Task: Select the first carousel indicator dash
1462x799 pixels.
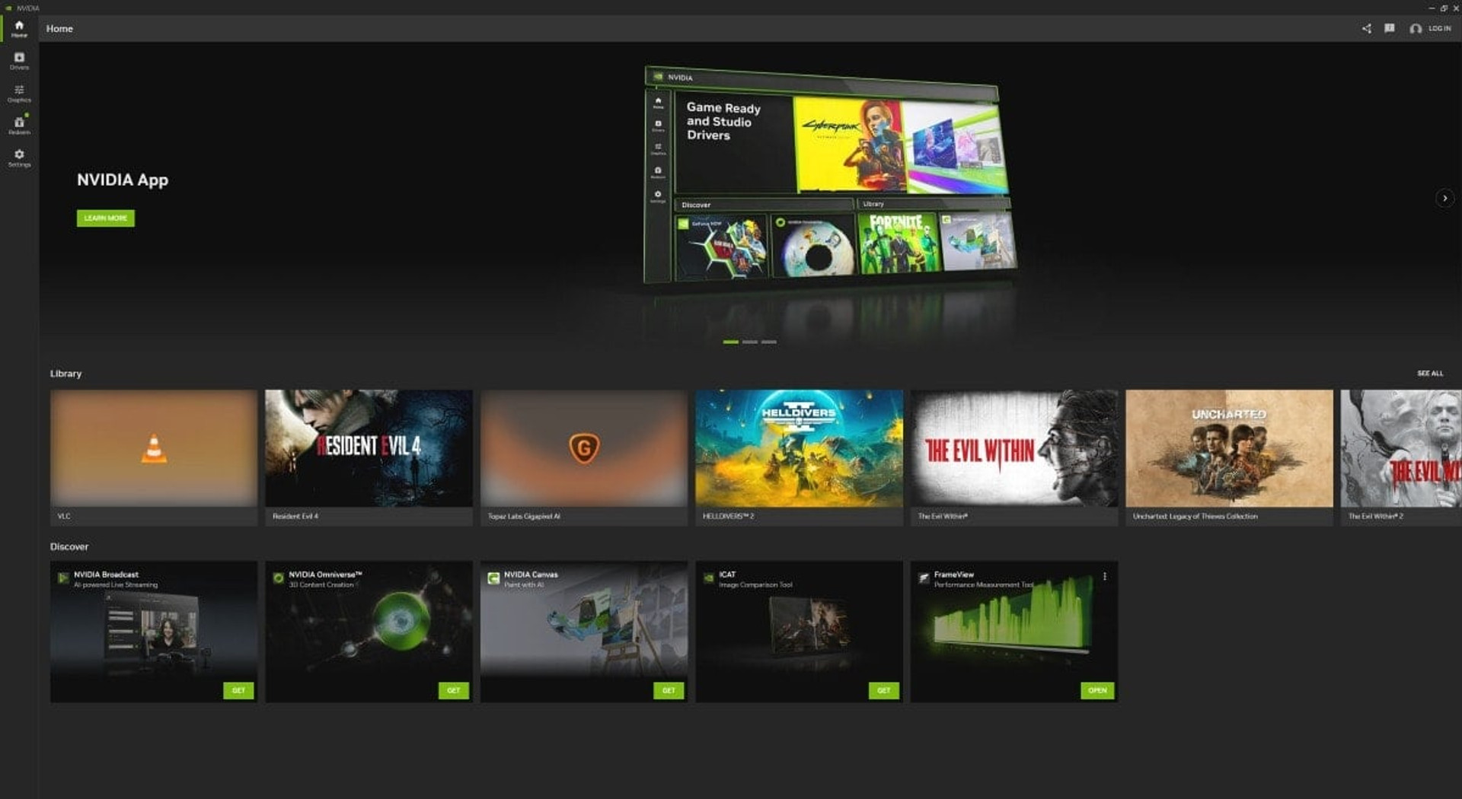Action: pos(730,342)
